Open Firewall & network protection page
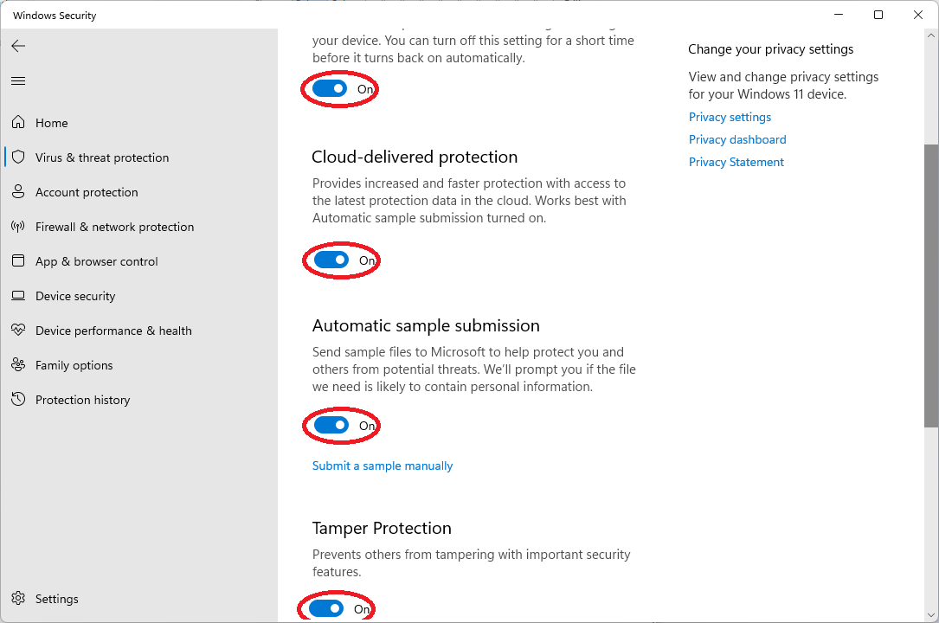Screen dimensions: 939x623 point(114,227)
